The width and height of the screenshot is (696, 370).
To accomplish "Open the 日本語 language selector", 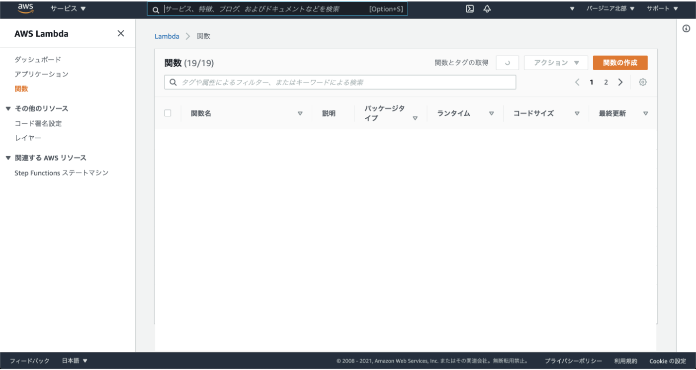I will pyautogui.click(x=75, y=361).
